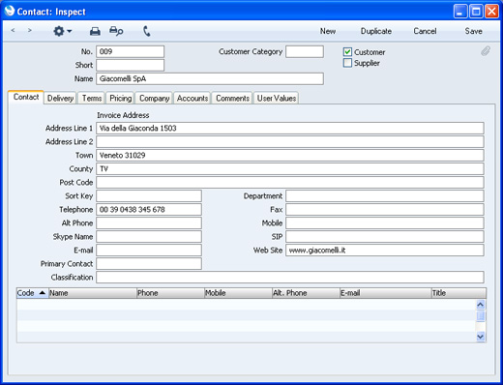Click the contact list scrollbar thumb
503x385 pixels.
(x=481, y=316)
